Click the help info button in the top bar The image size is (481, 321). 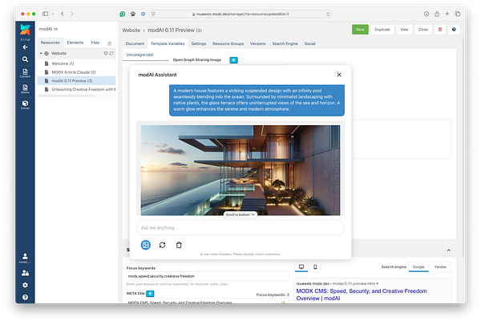(x=454, y=30)
